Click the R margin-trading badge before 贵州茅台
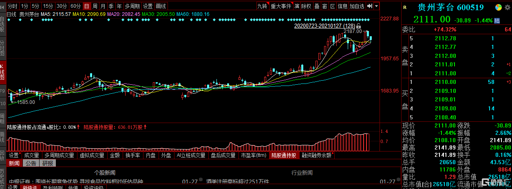This screenshot has width=512, height=189. tap(405, 7)
